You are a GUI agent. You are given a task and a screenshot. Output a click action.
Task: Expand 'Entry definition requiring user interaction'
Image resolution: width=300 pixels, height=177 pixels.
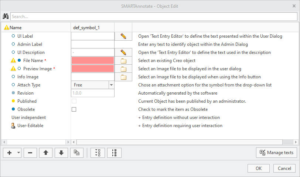(140, 126)
